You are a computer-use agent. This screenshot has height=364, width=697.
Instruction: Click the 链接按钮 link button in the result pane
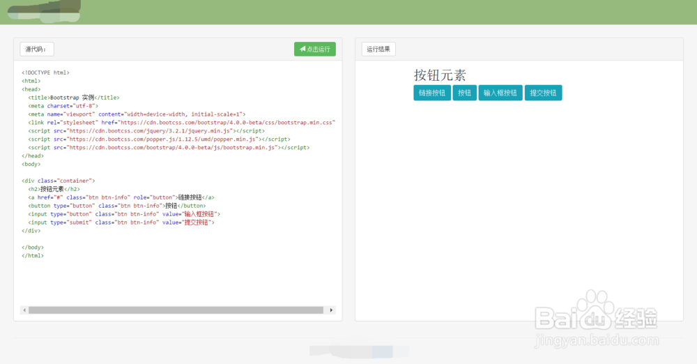coord(432,93)
